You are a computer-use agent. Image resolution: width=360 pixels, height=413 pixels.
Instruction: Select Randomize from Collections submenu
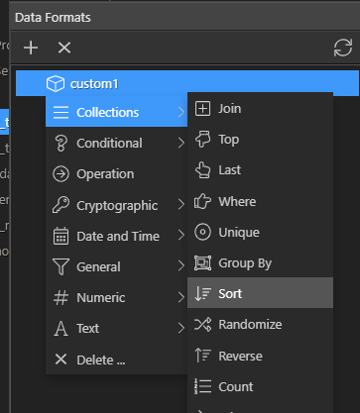[260, 324]
